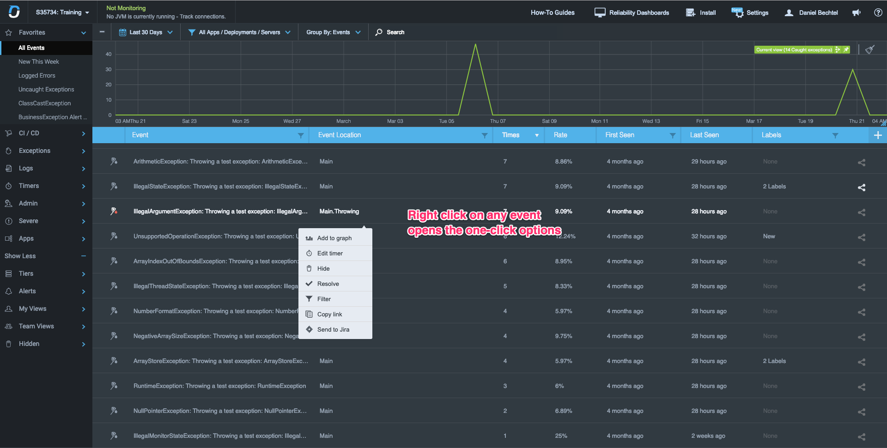Open the Uncaught Exceptions view
The image size is (887, 448).
[x=46, y=90]
